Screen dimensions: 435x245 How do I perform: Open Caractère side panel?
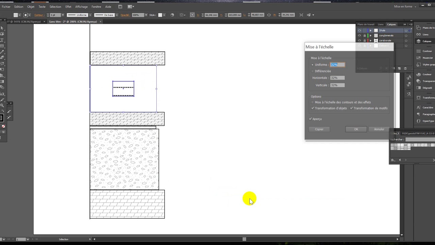coord(425,108)
